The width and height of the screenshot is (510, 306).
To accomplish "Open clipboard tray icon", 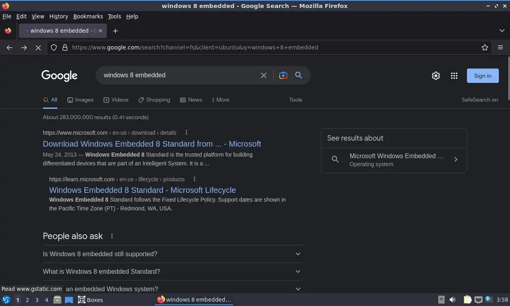I will [x=467, y=300].
